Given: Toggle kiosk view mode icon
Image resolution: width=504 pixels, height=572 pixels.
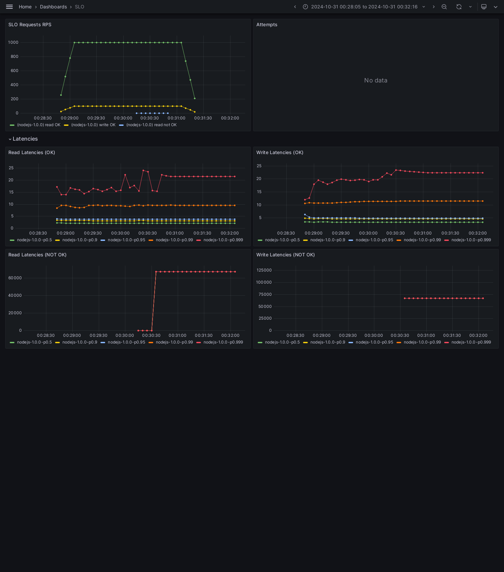Looking at the screenshot, I should point(484,7).
